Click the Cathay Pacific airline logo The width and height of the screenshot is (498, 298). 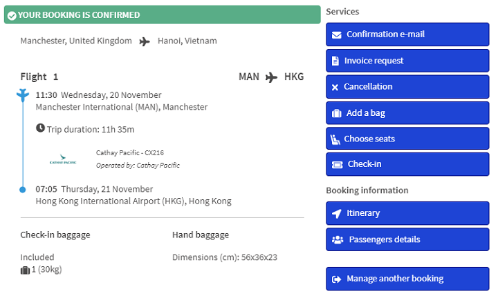click(x=63, y=161)
